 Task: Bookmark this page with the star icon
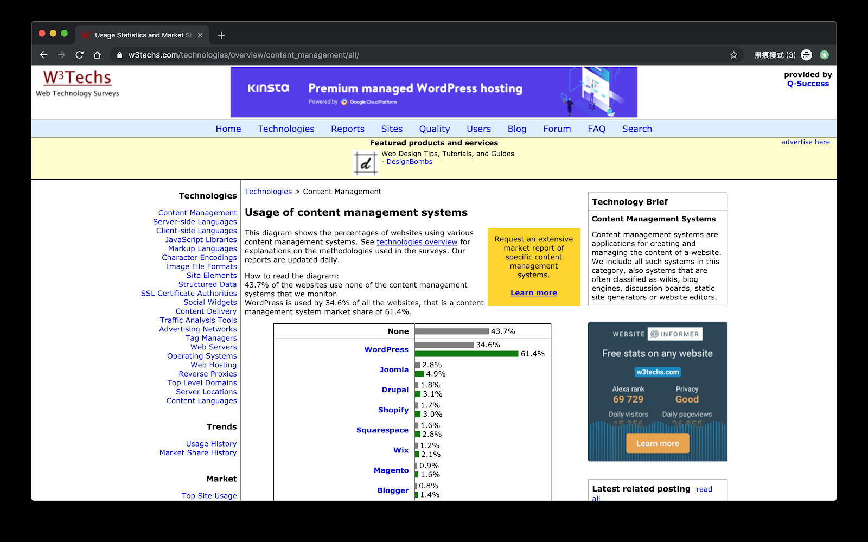[x=733, y=55]
